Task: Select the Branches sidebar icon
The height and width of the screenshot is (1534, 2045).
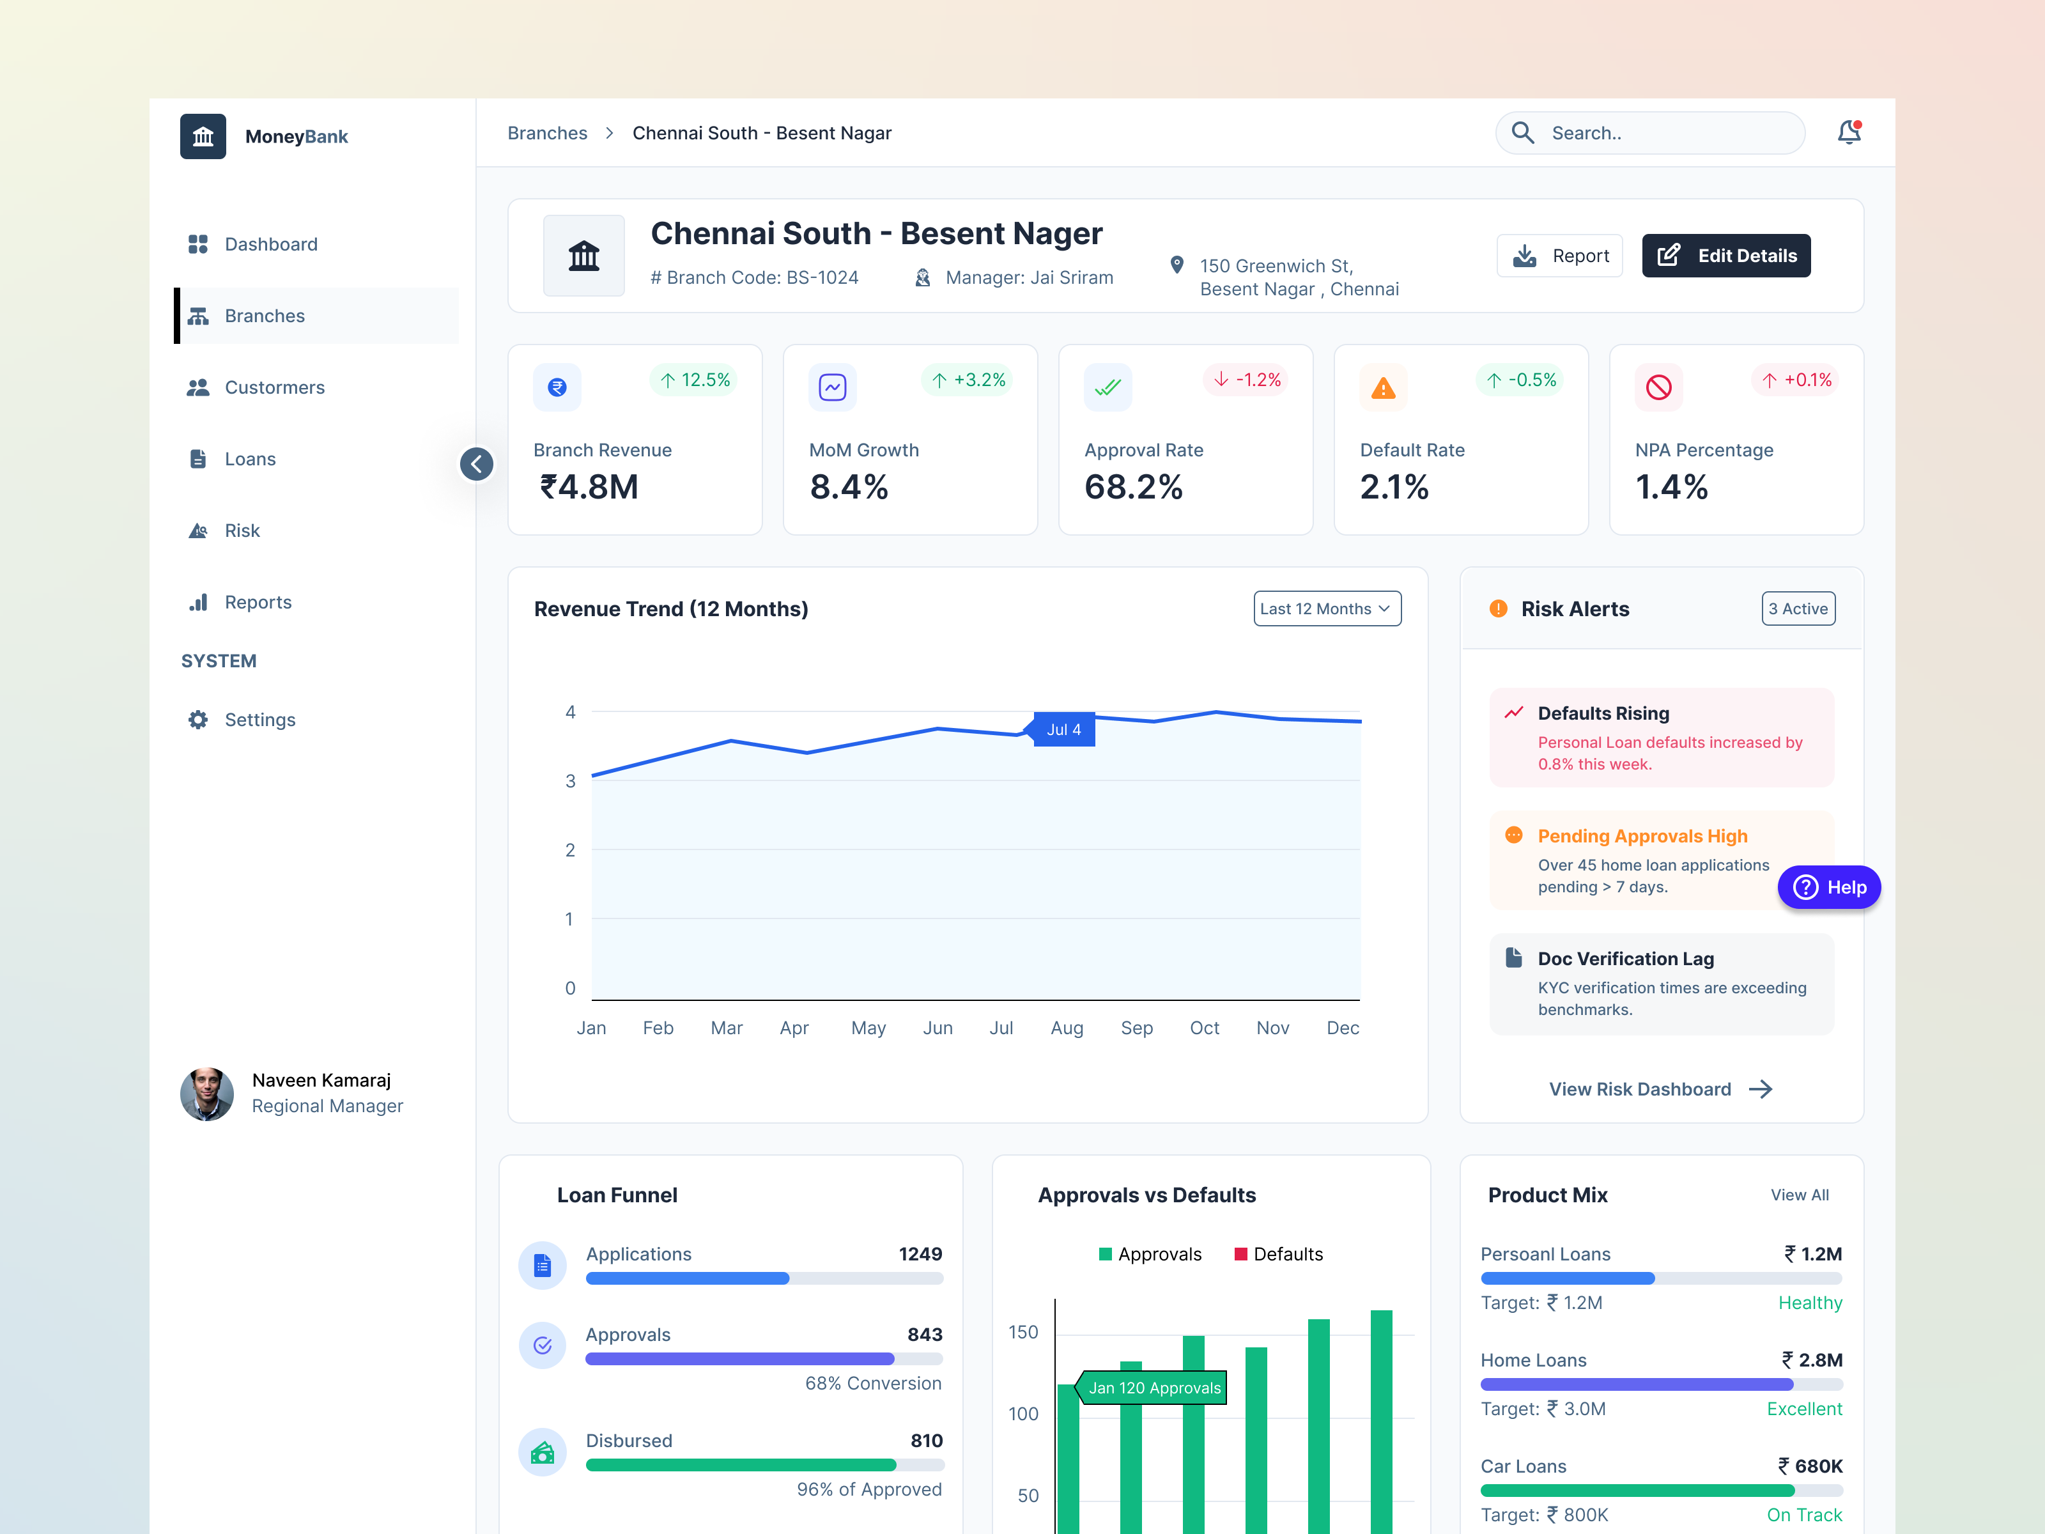Action: tap(199, 315)
